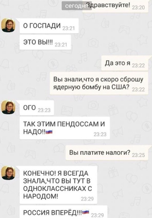Tap the message about 'ядерную бомбу на США'
Image resolution: width=152 pixels, height=218 pixels.
(99, 83)
